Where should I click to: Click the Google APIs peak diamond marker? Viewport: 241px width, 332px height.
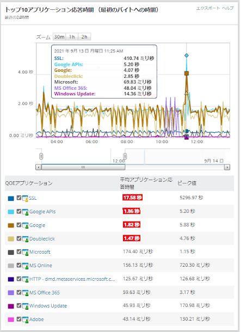187,56
